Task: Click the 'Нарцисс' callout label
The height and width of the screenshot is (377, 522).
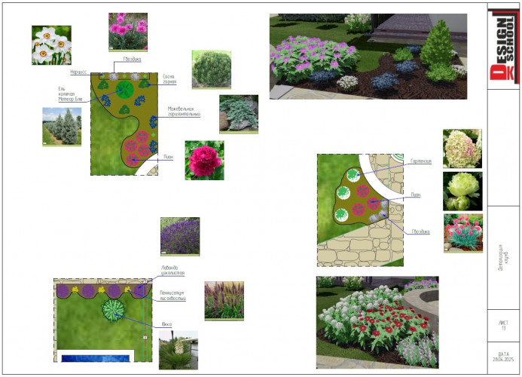Action: point(78,72)
